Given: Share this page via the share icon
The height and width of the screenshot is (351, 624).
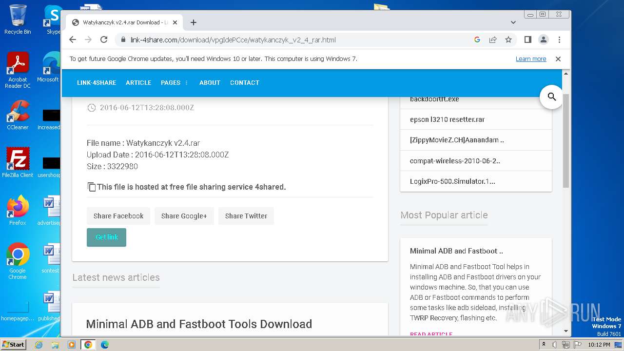Looking at the screenshot, I should click(x=493, y=40).
